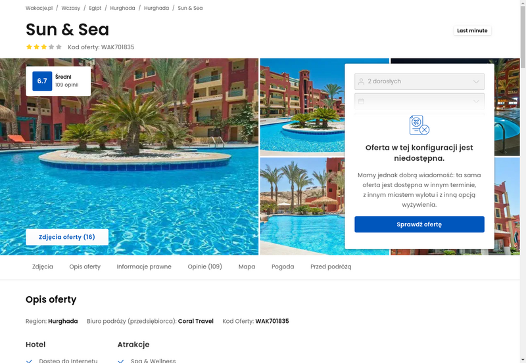The image size is (526, 363).
Task: Expand the date selection dropdown chevron
Action: 476,101
